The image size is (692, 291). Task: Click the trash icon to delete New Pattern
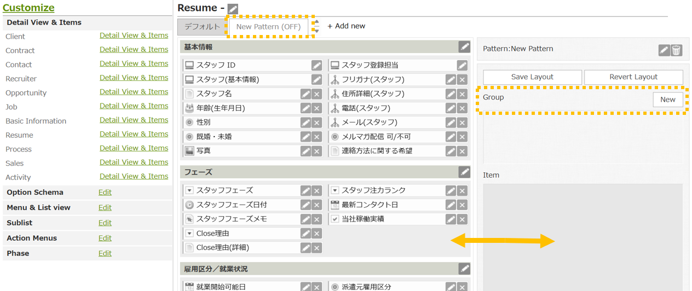point(677,50)
